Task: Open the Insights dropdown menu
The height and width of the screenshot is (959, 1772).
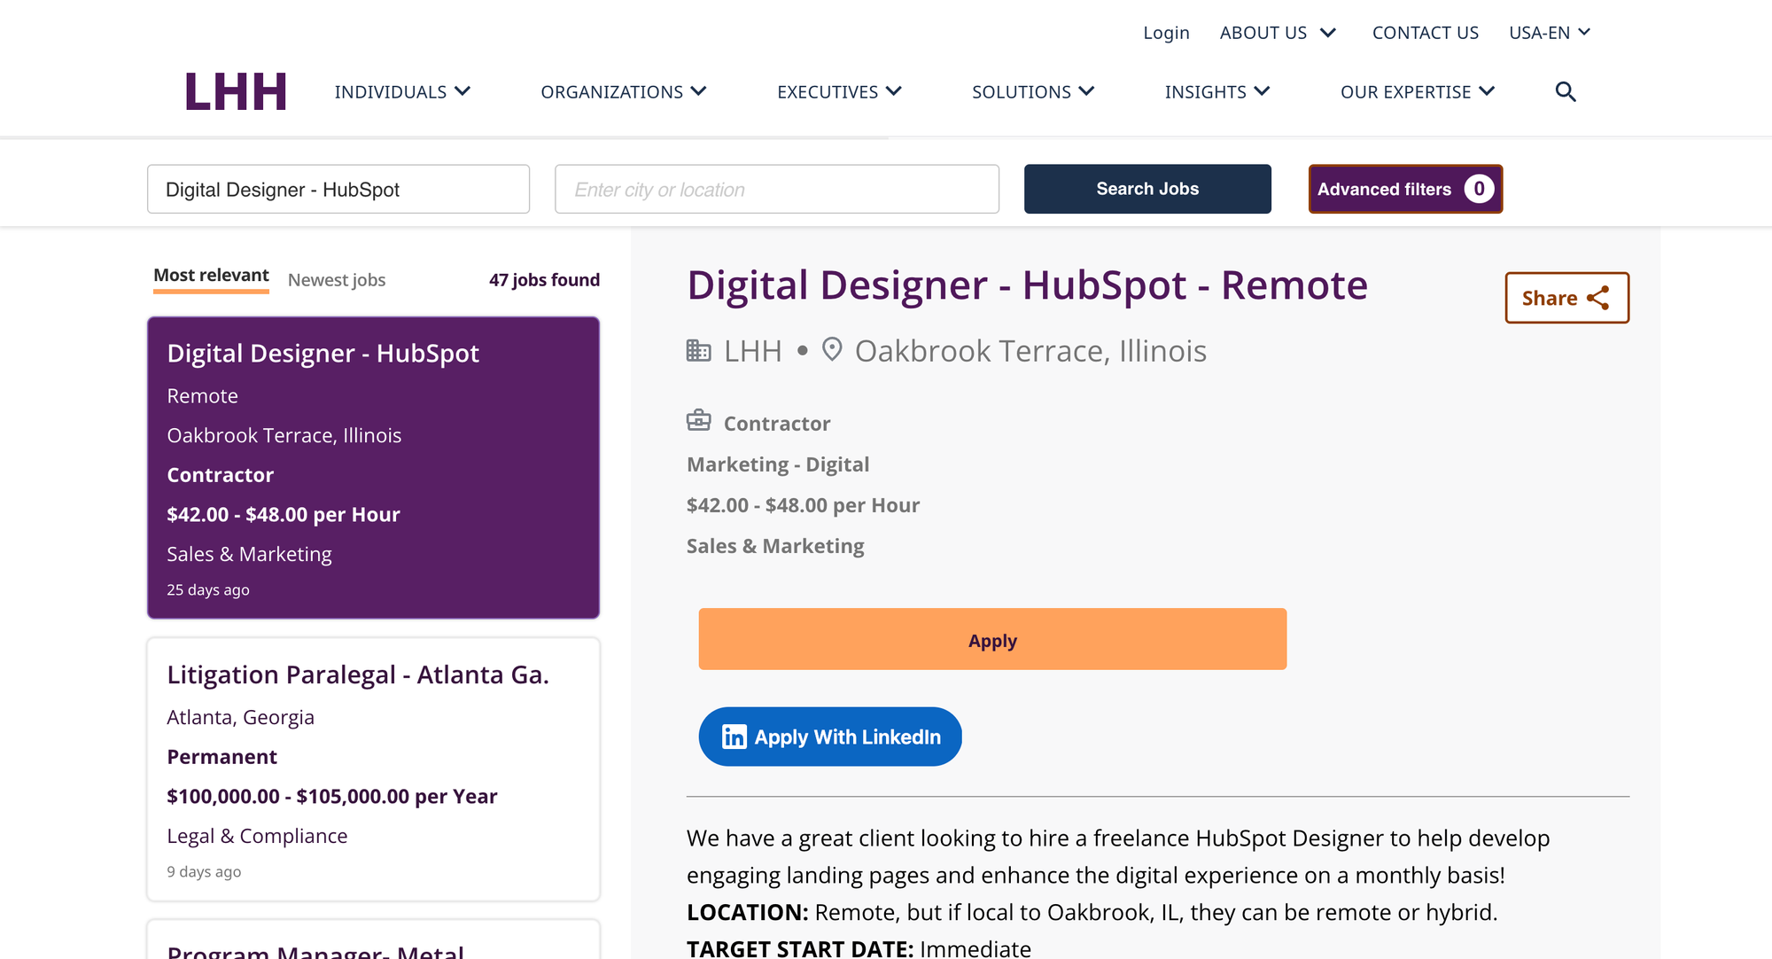Action: click(1217, 92)
